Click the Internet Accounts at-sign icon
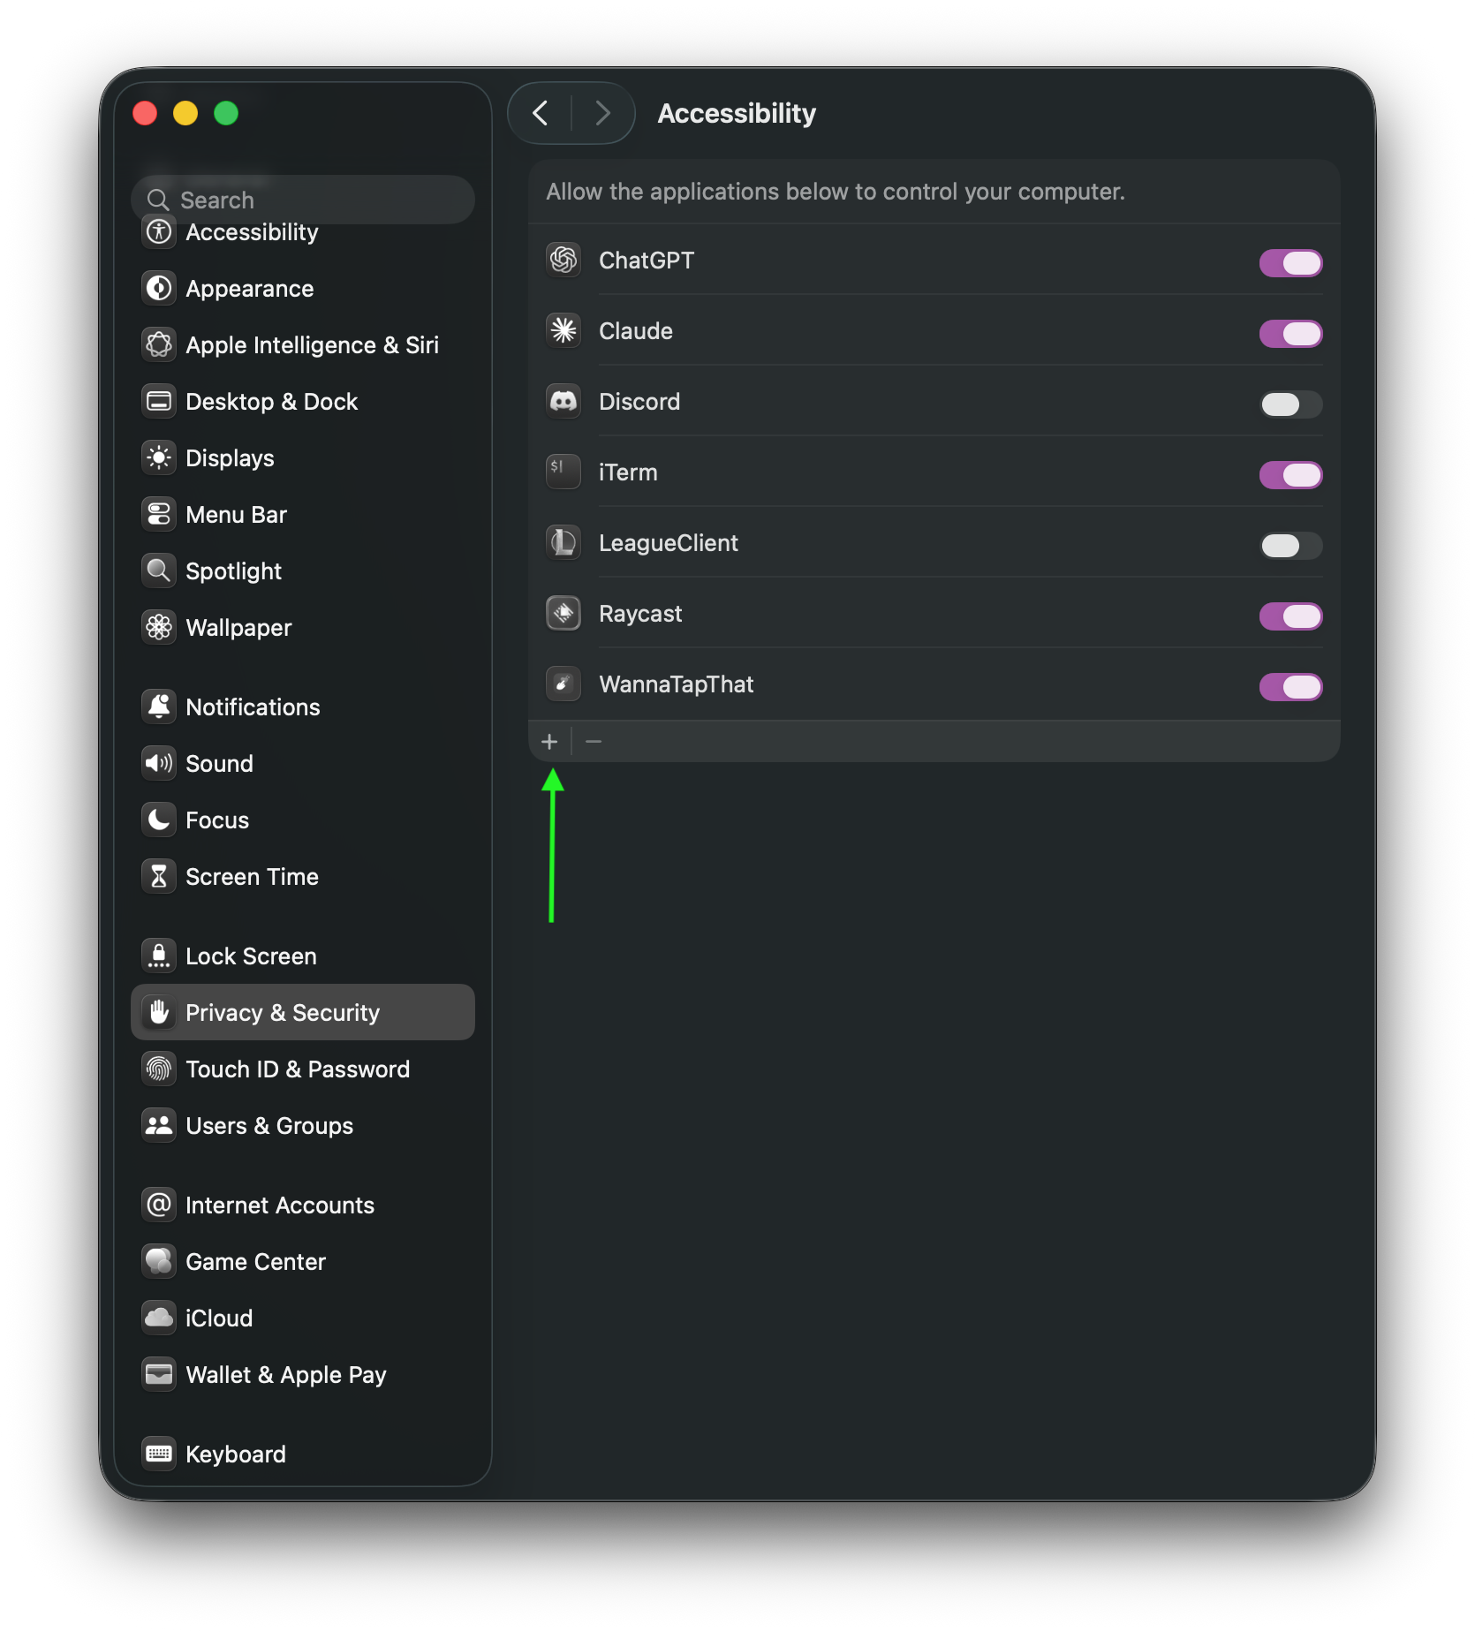 click(159, 1205)
